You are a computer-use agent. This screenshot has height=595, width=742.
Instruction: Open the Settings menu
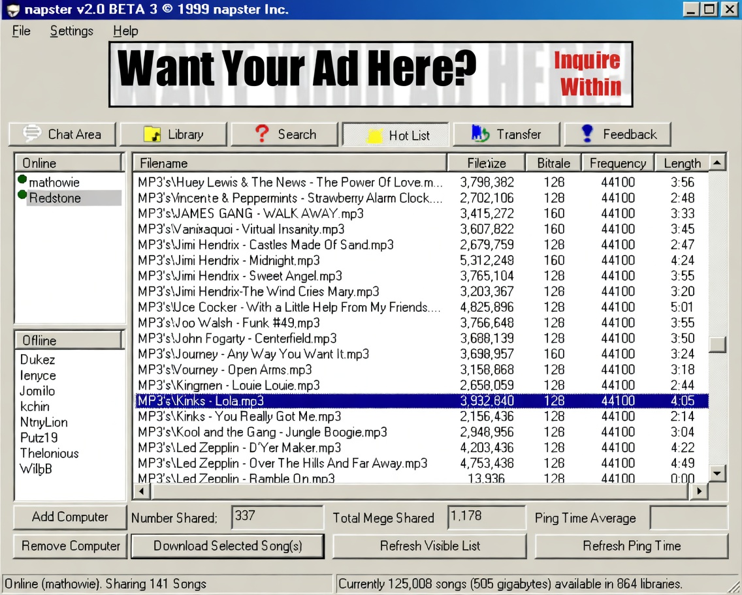click(x=71, y=31)
